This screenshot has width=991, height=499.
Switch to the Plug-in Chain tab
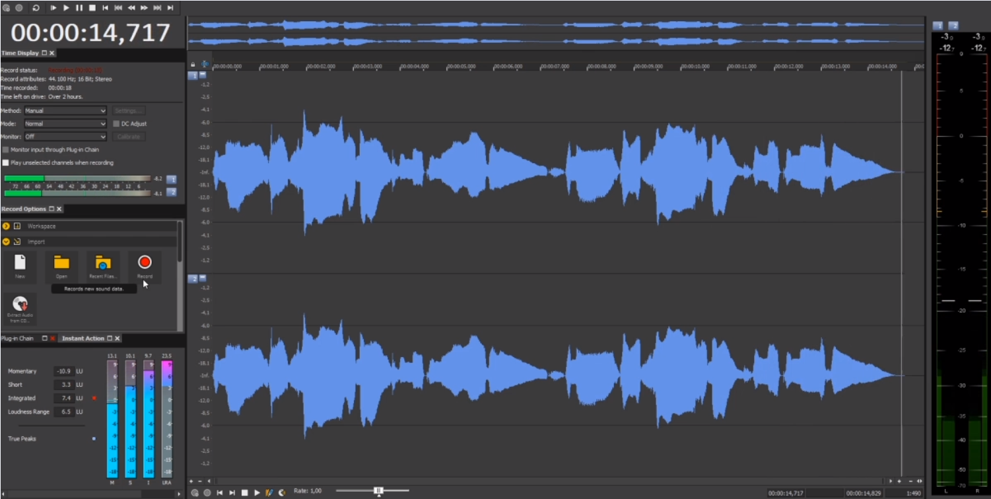(x=17, y=339)
